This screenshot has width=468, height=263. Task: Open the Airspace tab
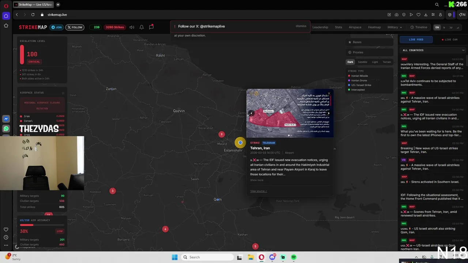355,27
